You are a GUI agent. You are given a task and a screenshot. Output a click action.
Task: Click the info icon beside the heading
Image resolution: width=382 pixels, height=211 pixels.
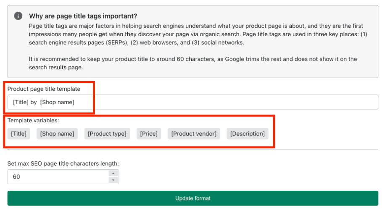coord(18,16)
